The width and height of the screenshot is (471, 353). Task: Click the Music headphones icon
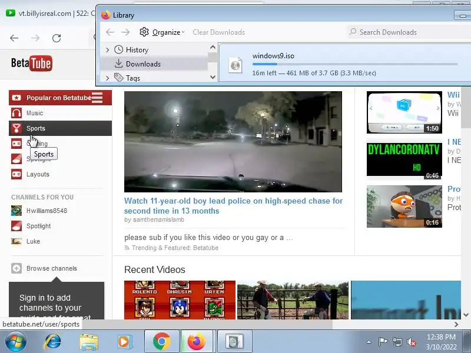click(x=16, y=113)
